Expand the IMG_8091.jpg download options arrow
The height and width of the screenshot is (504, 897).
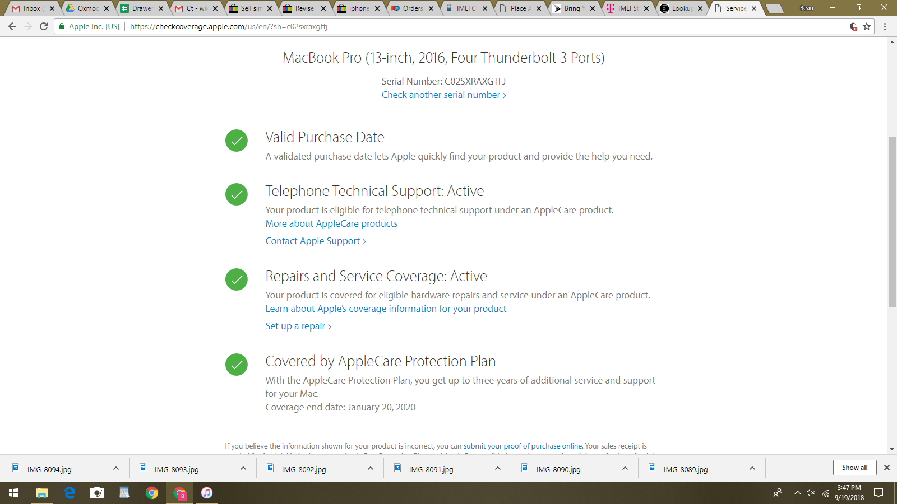pyautogui.click(x=498, y=468)
